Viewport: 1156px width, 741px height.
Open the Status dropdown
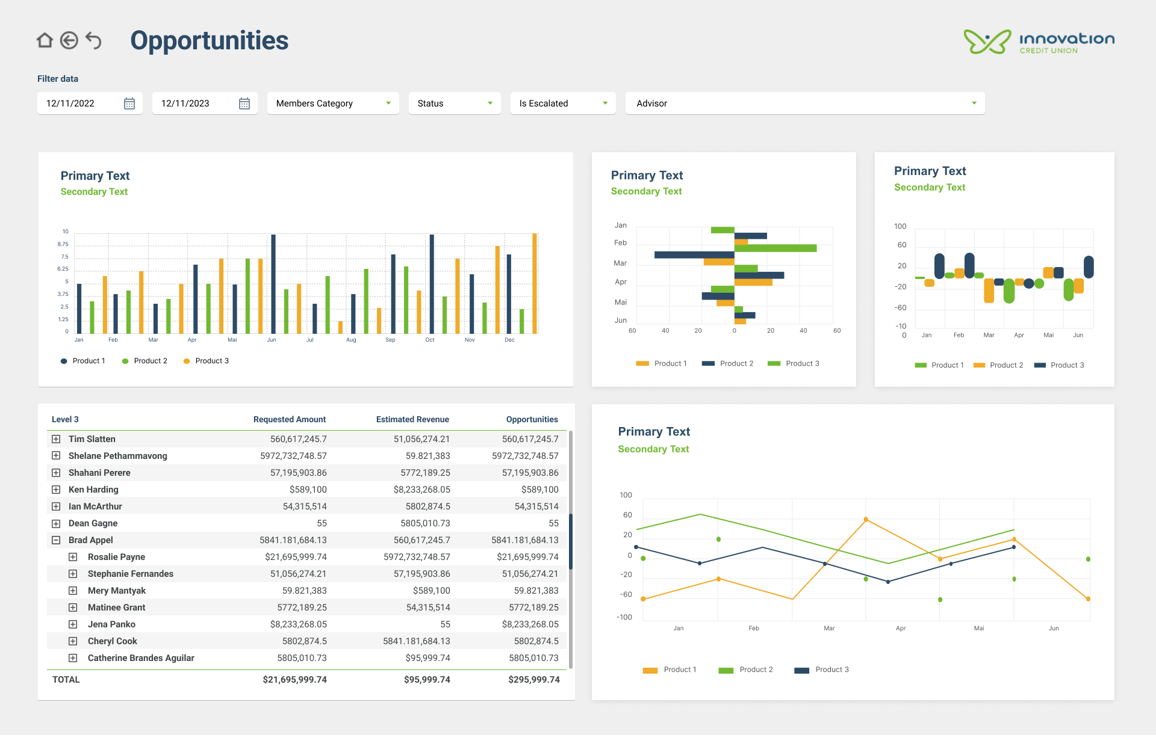point(455,103)
